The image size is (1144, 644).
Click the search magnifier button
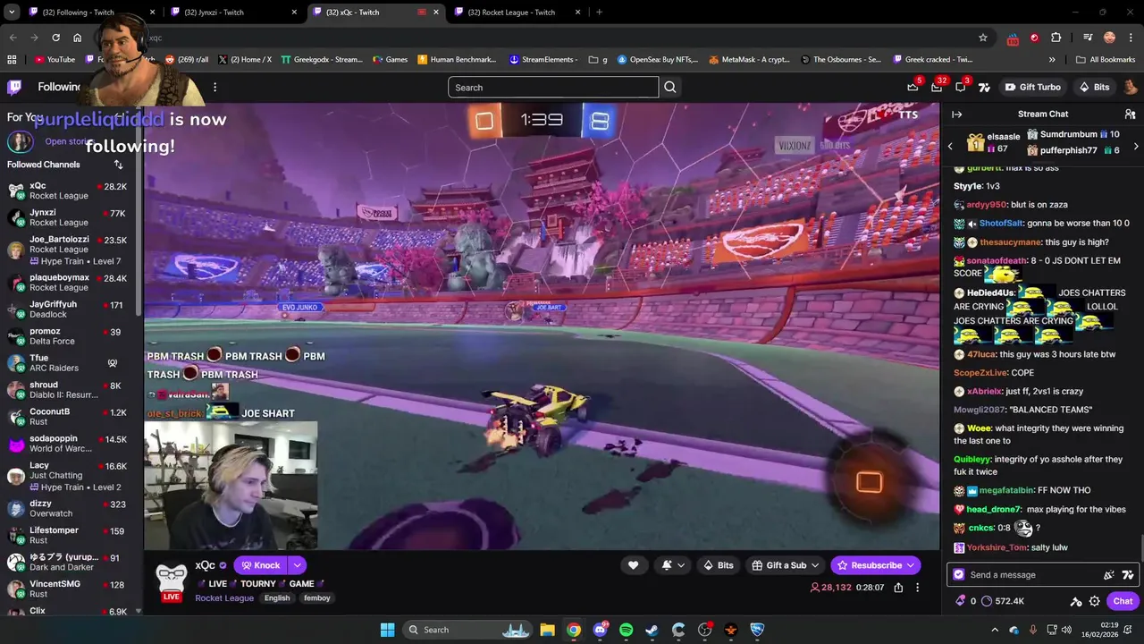tap(670, 87)
